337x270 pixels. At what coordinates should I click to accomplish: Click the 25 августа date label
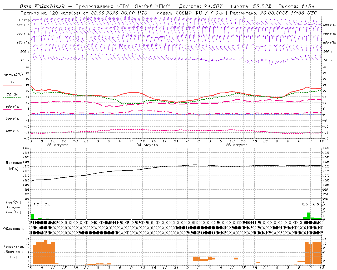pos(237,145)
